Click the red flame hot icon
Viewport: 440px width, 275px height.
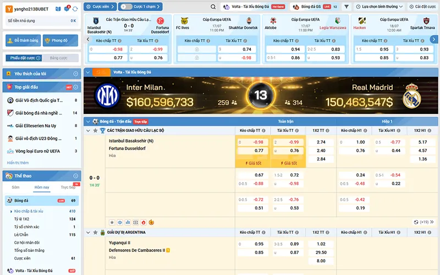(x=144, y=223)
